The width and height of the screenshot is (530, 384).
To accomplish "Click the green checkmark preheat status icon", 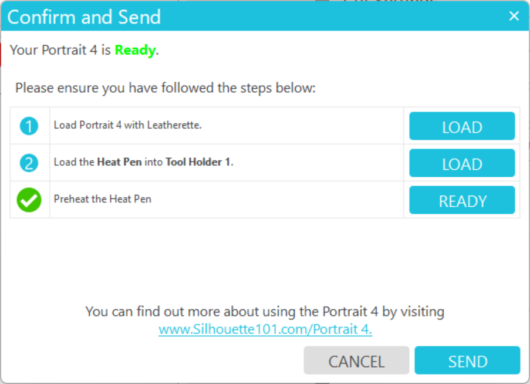I will pyautogui.click(x=29, y=200).
